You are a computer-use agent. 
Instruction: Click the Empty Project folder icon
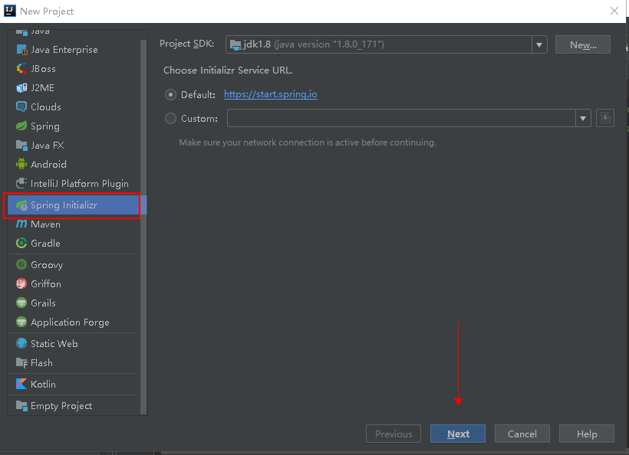pos(21,406)
